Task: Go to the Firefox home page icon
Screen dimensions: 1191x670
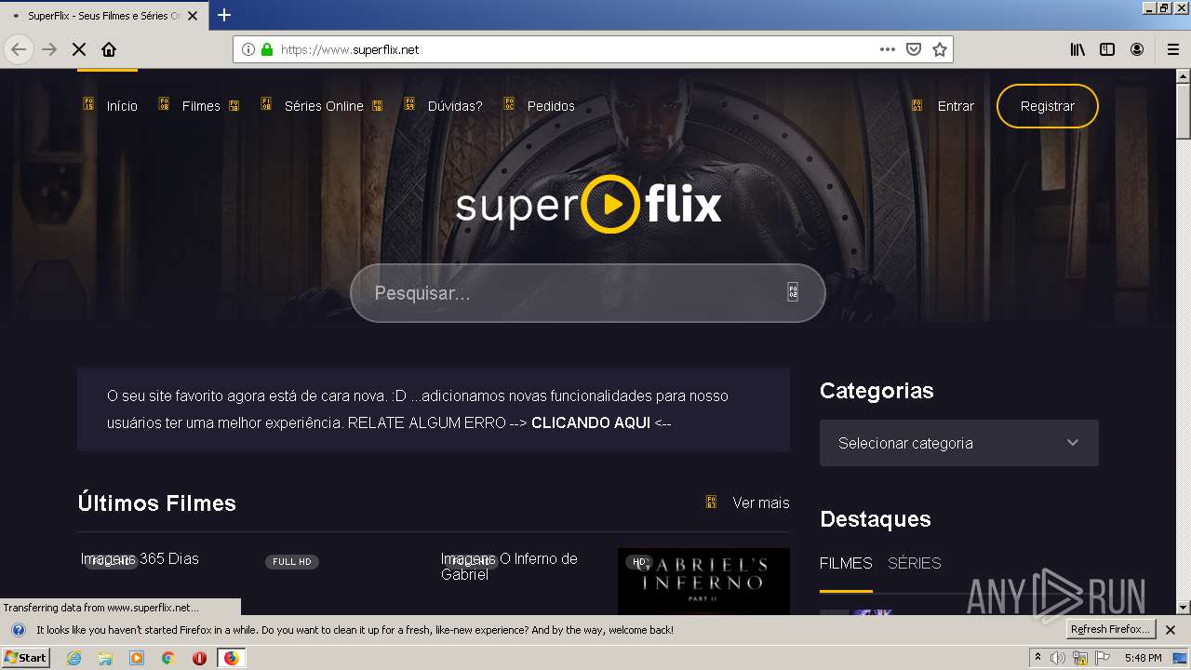Action: pos(109,49)
